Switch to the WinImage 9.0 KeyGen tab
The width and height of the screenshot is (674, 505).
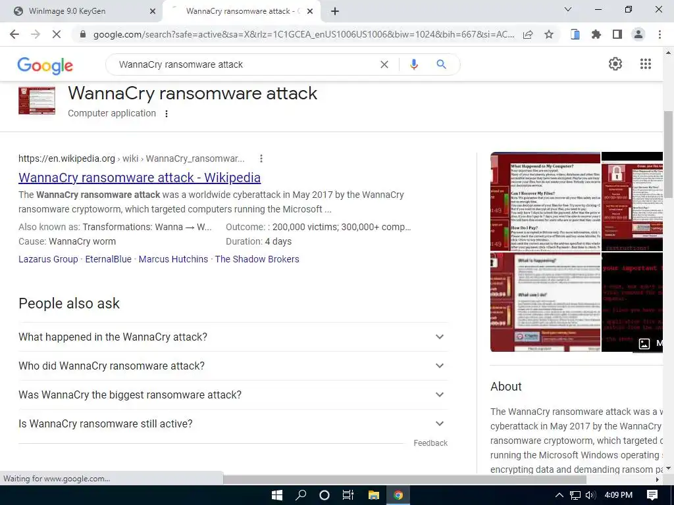click(82, 11)
